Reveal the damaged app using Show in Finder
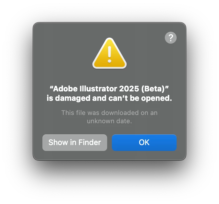This screenshot has width=219, height=204. pyautogui.click(x=75, y=143)
